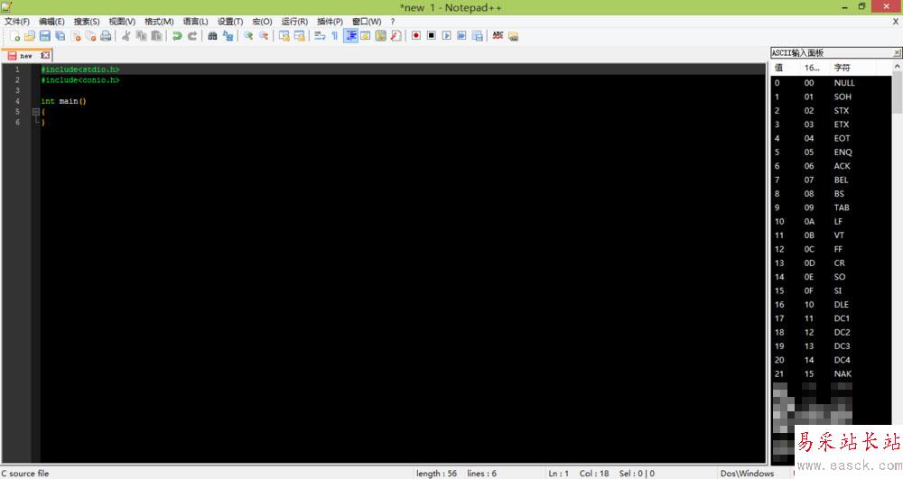The width and height of the screenshot is (903, 479).
Task: Open the 宏(O) menu
Action: click(262, 22)
